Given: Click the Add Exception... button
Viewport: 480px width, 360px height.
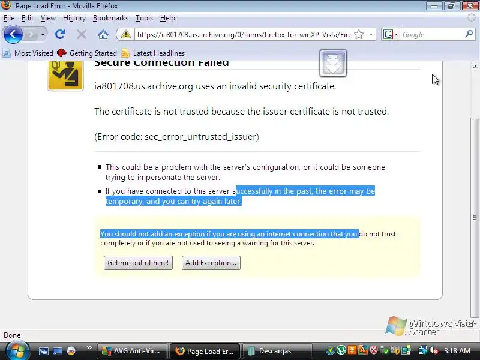Looking at the screenshot, I should click(211, 263).
